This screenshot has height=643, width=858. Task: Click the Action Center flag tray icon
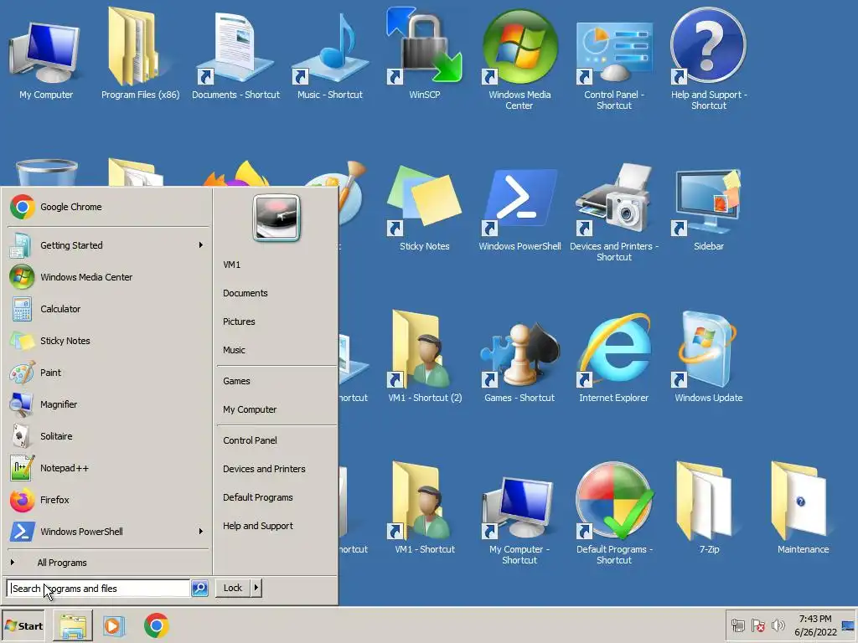coord(757,625)
